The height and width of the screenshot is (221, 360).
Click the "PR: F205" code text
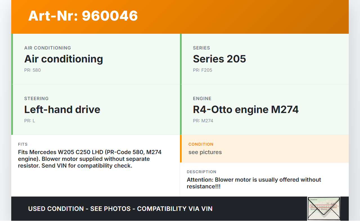(x=202, y=70)
